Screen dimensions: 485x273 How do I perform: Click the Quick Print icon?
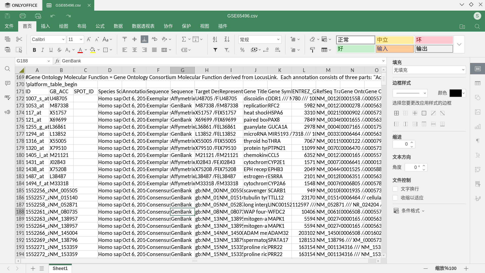tap(38, 16)
